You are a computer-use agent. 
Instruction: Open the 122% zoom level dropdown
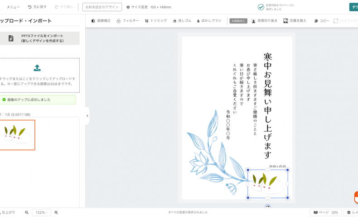(42, 212)
